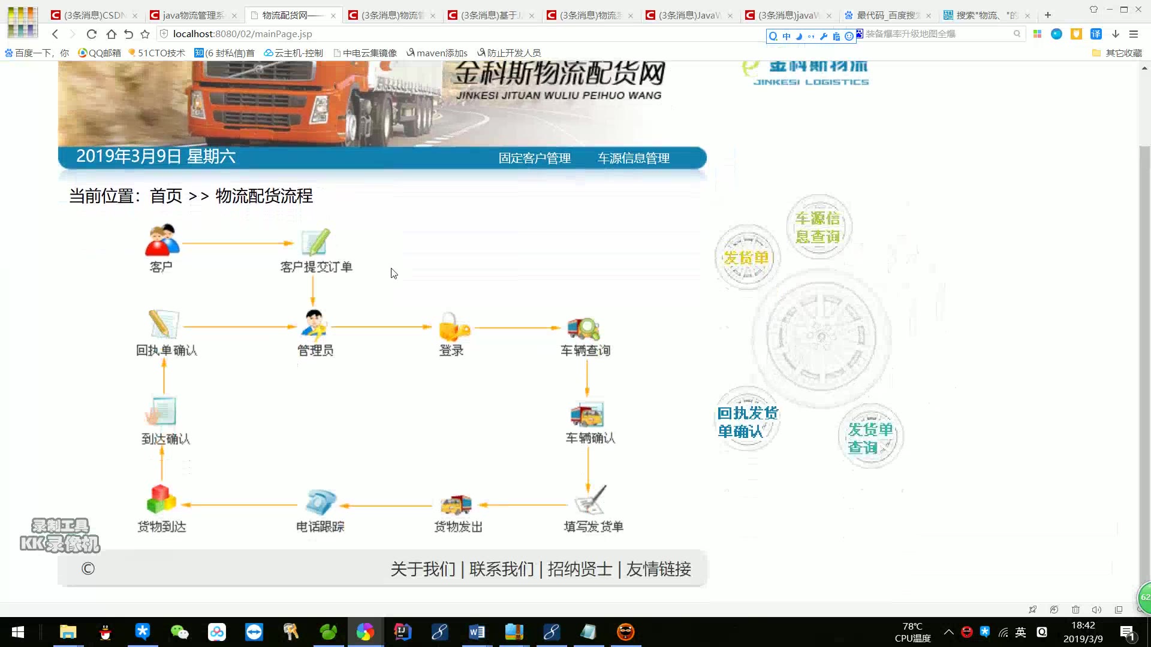Click the 货物到达 colored cubes icon
The width and height of the screenshot is (1151, 647).
coord(161,500)
